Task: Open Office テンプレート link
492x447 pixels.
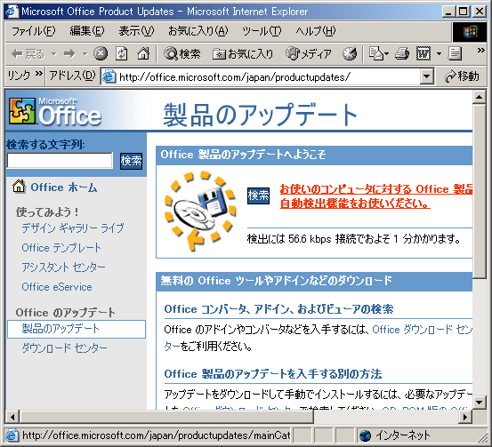Action: (61, 248)
